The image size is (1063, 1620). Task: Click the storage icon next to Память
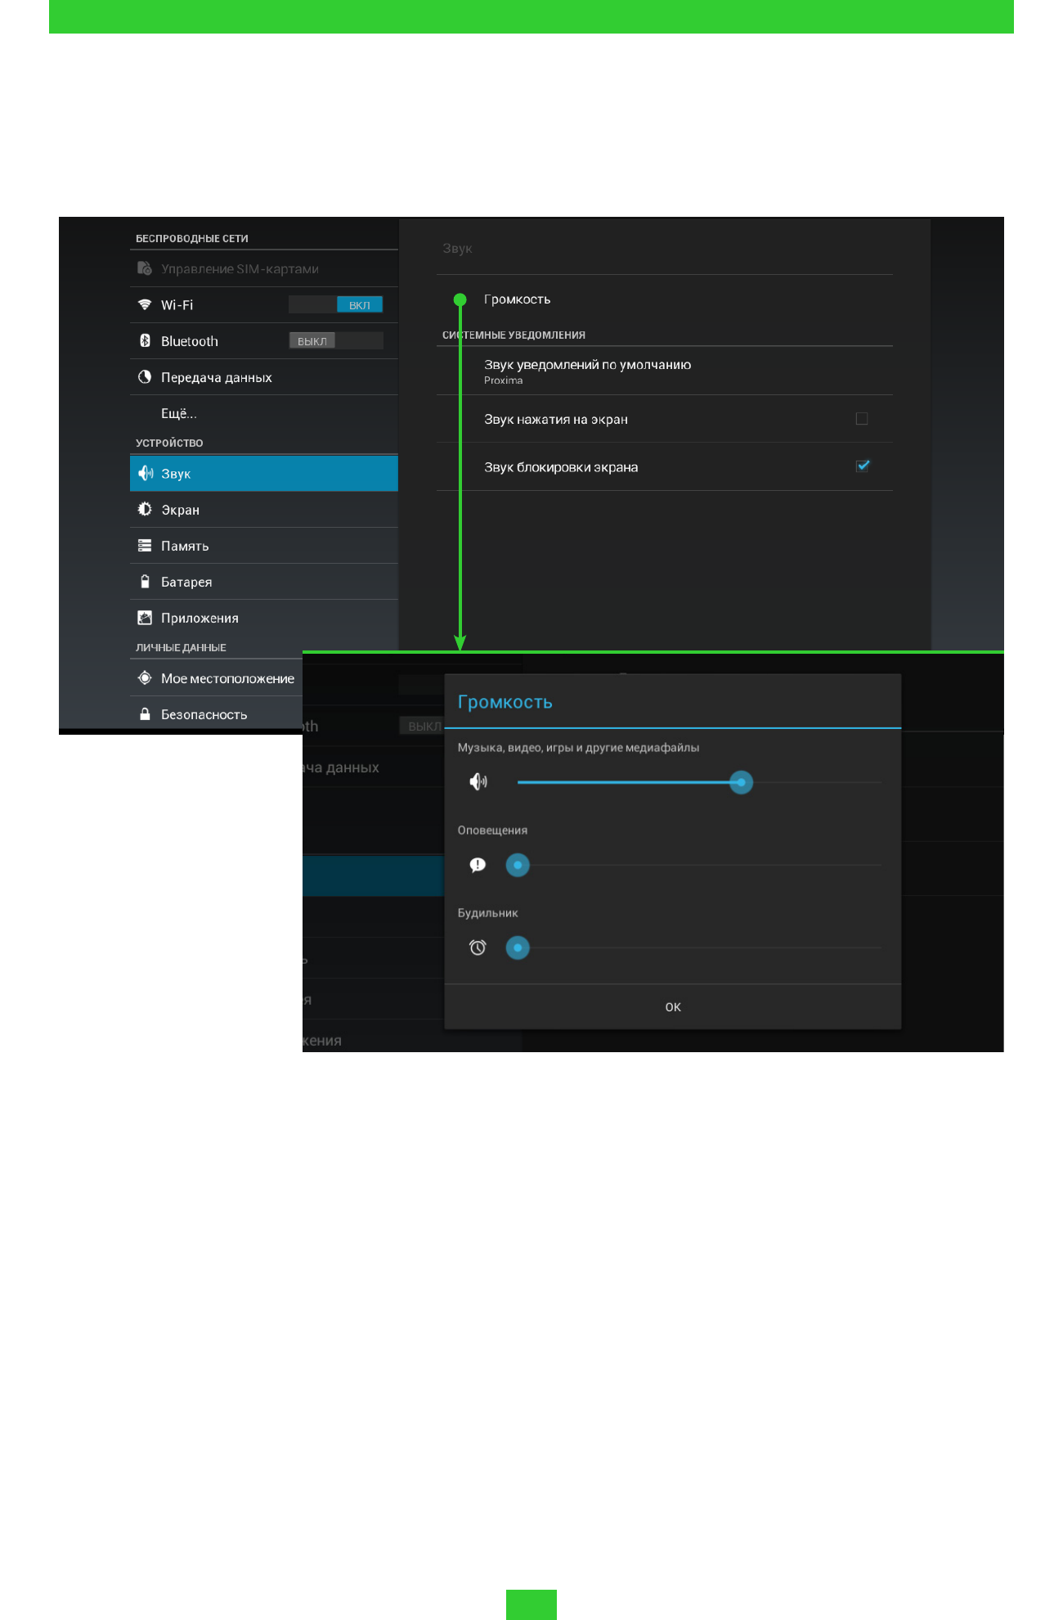coord(145,545)
